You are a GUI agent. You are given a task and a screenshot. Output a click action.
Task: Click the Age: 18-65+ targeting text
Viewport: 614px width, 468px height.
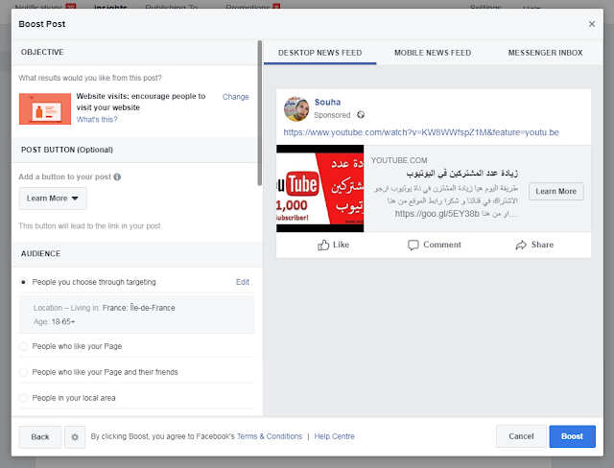click(54, 321)
